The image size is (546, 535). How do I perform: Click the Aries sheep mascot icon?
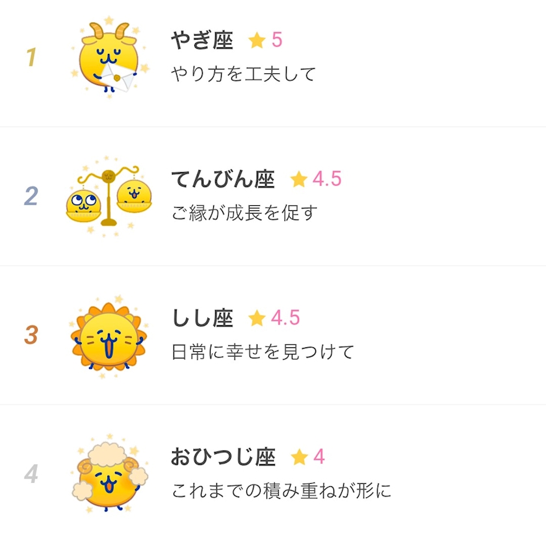point(110,473)
